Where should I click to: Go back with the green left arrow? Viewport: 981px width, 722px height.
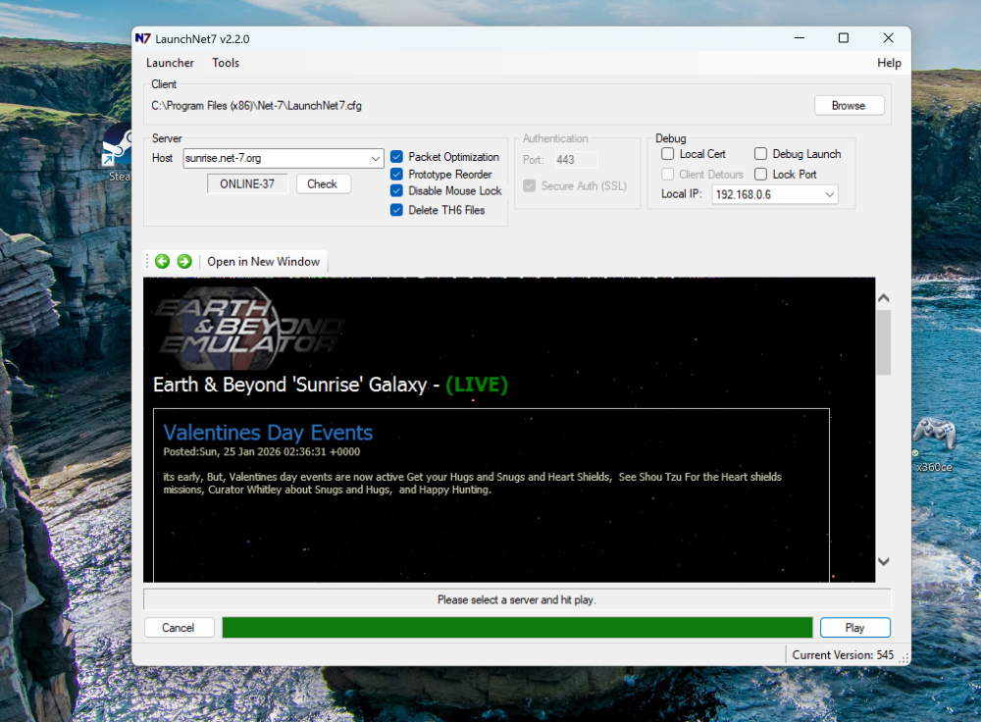(x=162, y=262)
